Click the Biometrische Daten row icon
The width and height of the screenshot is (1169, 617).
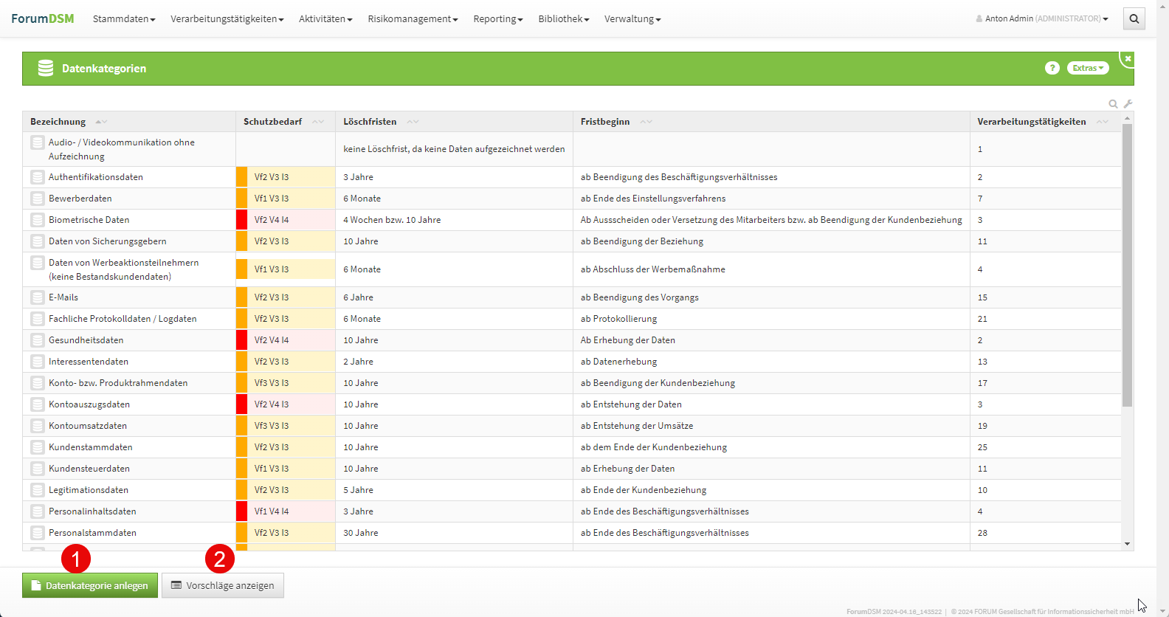click(38, 220)
